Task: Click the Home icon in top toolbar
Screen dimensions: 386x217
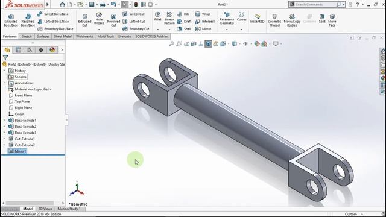Action: (x=62, y=4)
